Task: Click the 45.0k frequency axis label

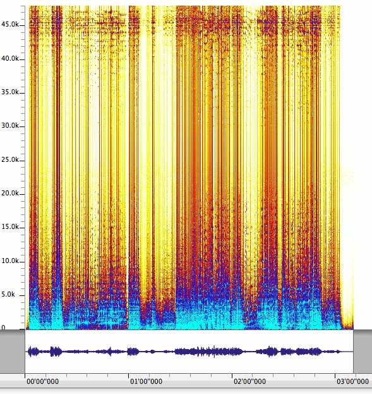Action: tap(10, 25)
